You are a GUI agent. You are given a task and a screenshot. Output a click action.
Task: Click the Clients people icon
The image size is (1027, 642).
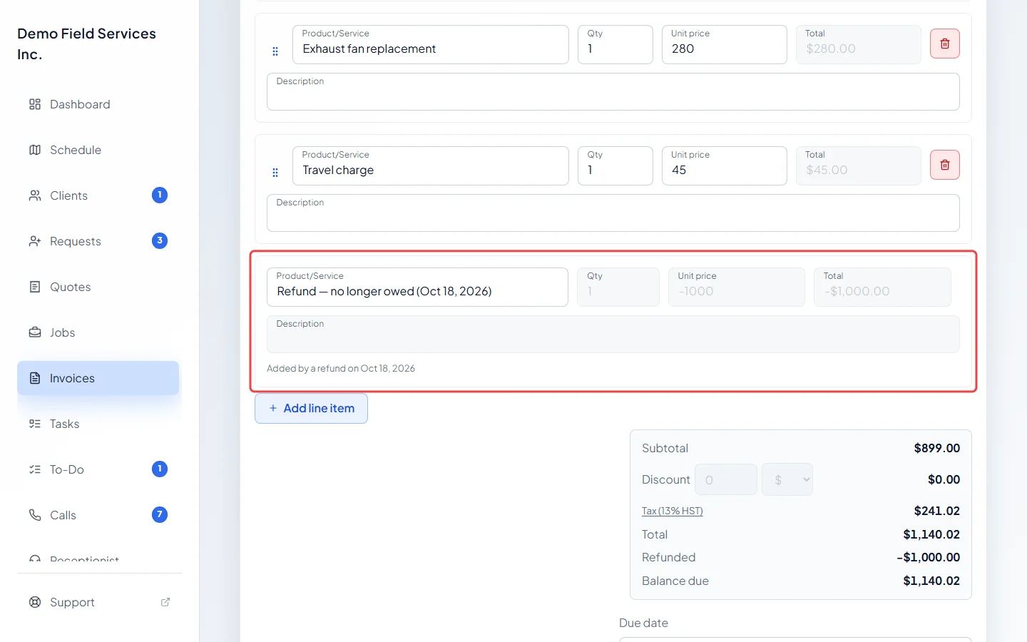pos(35,195)
